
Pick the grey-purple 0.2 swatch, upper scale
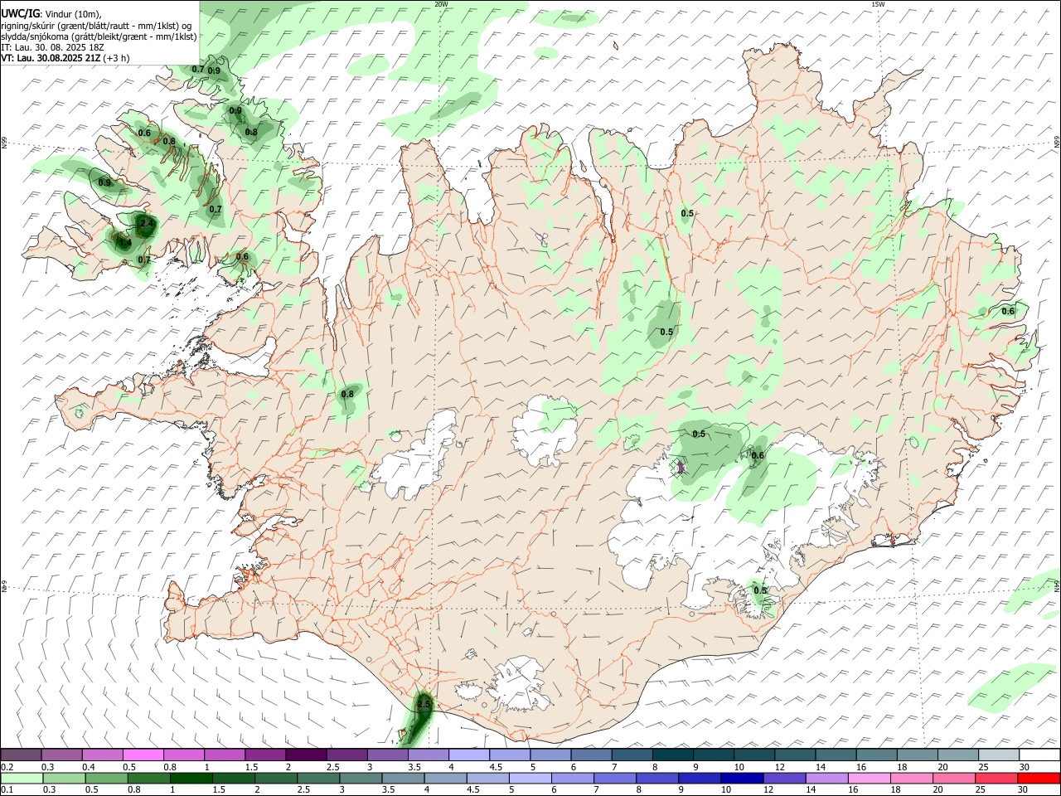tap(22, 755)
